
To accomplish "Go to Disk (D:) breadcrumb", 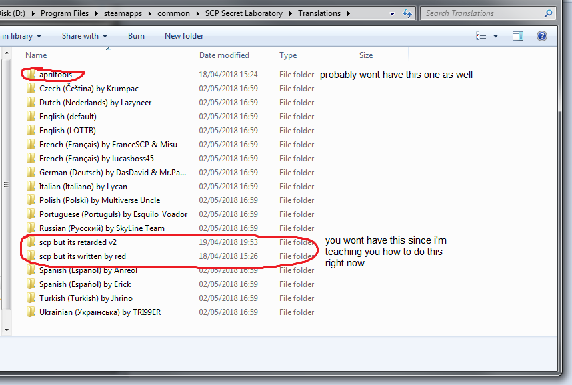I will [x=13, y=13].
